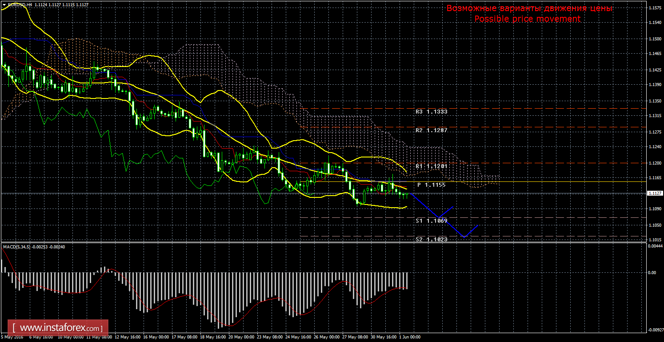Click the 1.1575 value on price axis
Image resolution: width=664 pixels, height=342 pixels.
point(654,8)
